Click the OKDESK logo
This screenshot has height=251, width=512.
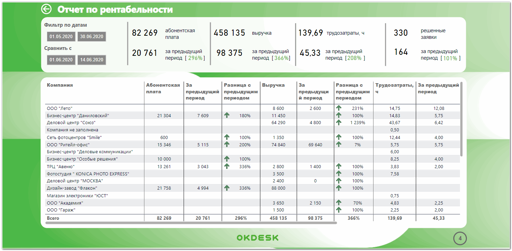[x=258, y=238]
